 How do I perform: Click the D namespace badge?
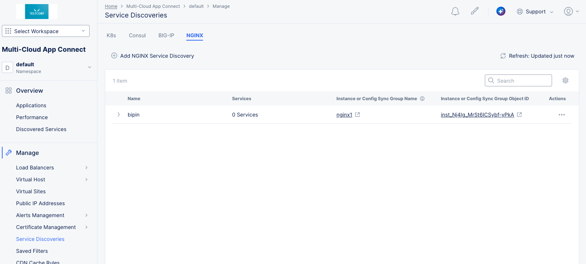point(7,68)
